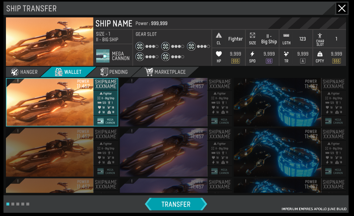
Task: Click the A rating badge under TR
Action: pos(303,61)
